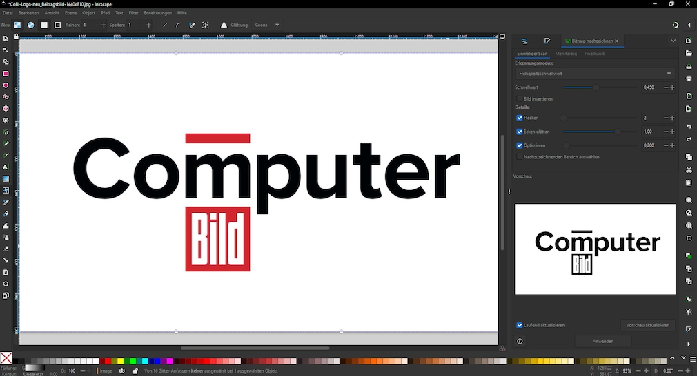Image resolution: width=697 pixels, height=376 pixels.
Task: Select the Mesh gradient tool
Action: (6, 190)
